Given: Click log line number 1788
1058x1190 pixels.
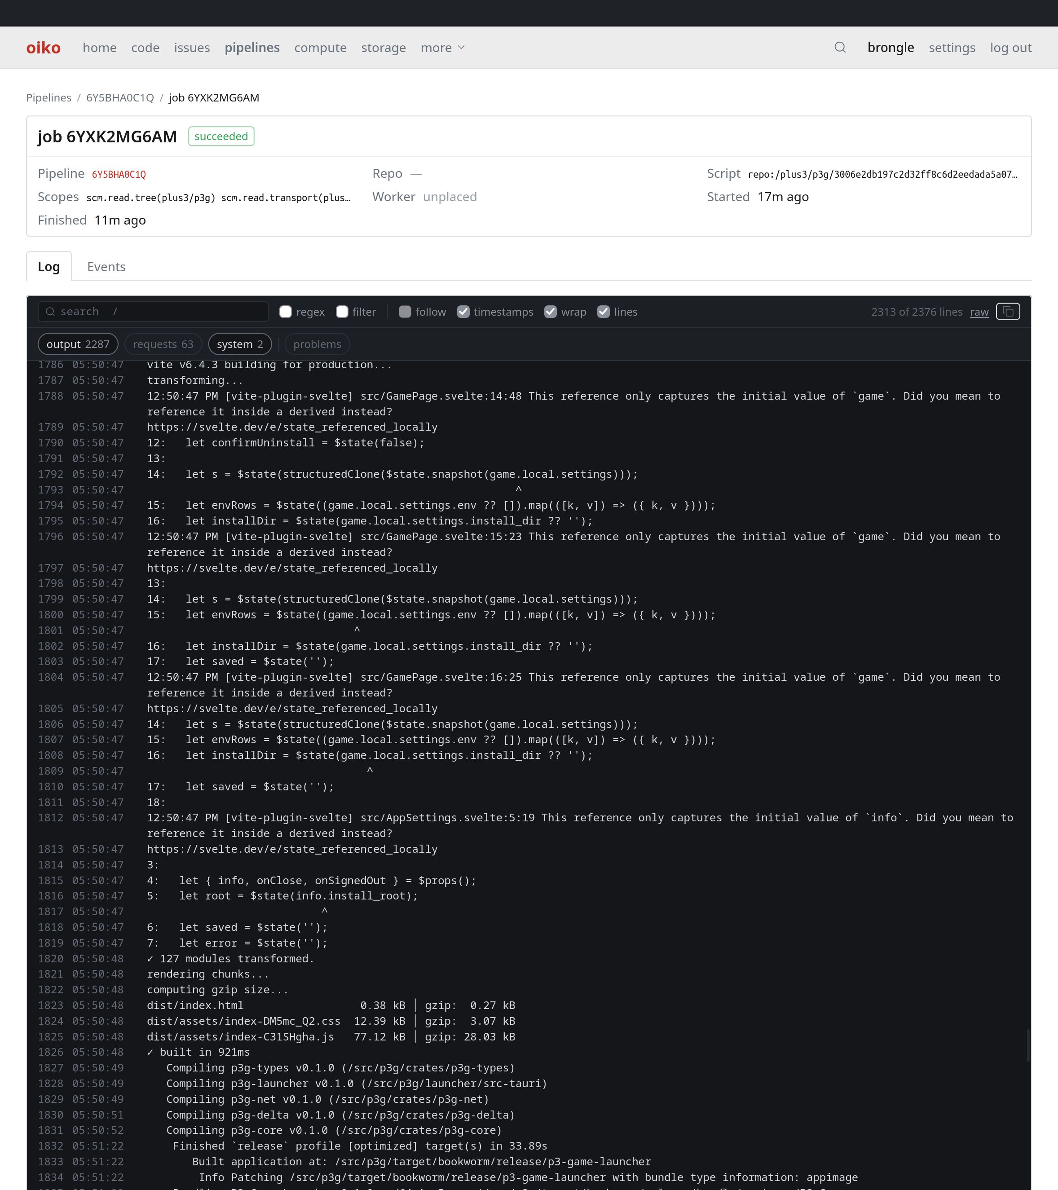Looking at the screenshot, I should click(51, 396).
